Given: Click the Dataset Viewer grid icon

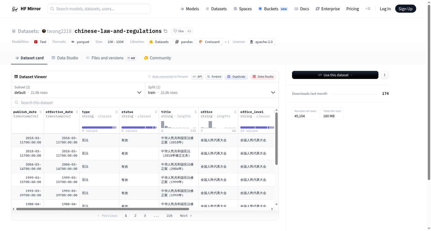Looking at the screenshot, I should click(x=16, y=77).
